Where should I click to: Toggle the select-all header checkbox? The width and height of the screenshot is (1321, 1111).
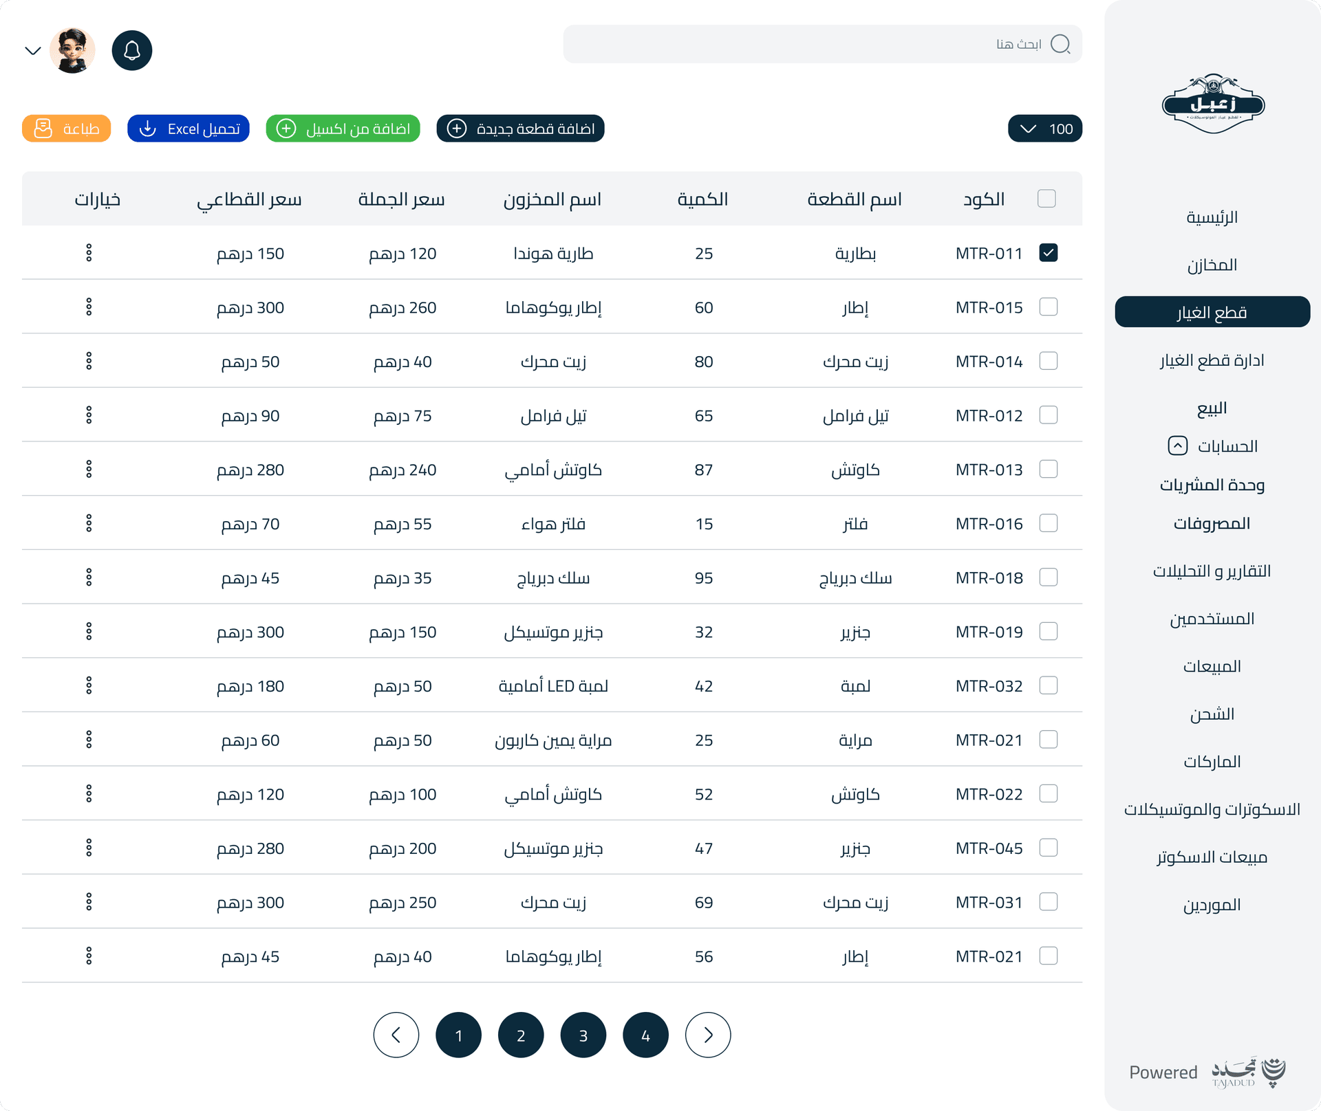click(1046, 198)
